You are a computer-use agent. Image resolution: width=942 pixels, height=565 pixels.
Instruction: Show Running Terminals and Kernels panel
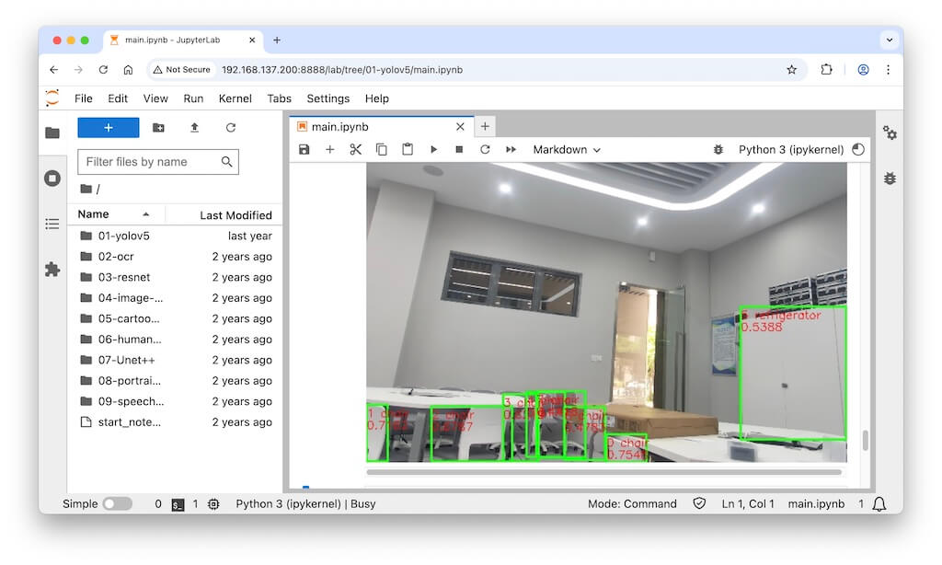52,178
